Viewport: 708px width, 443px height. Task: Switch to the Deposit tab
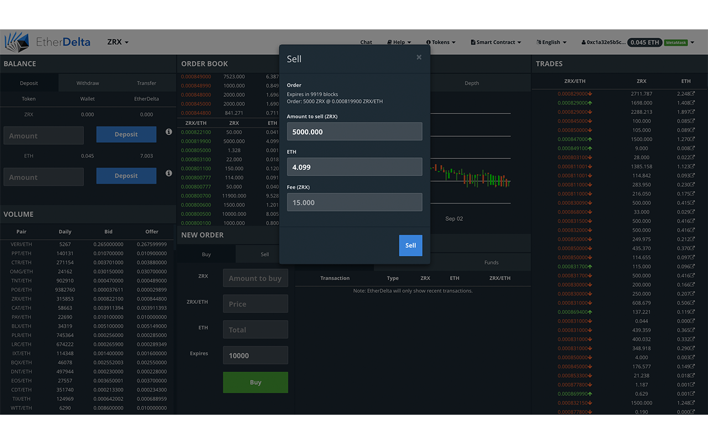click(29, 83)
